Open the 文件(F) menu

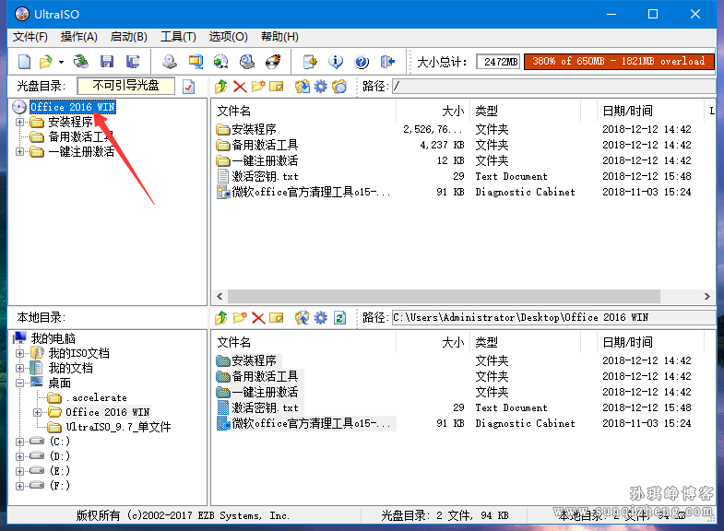(x=30, y=37)
